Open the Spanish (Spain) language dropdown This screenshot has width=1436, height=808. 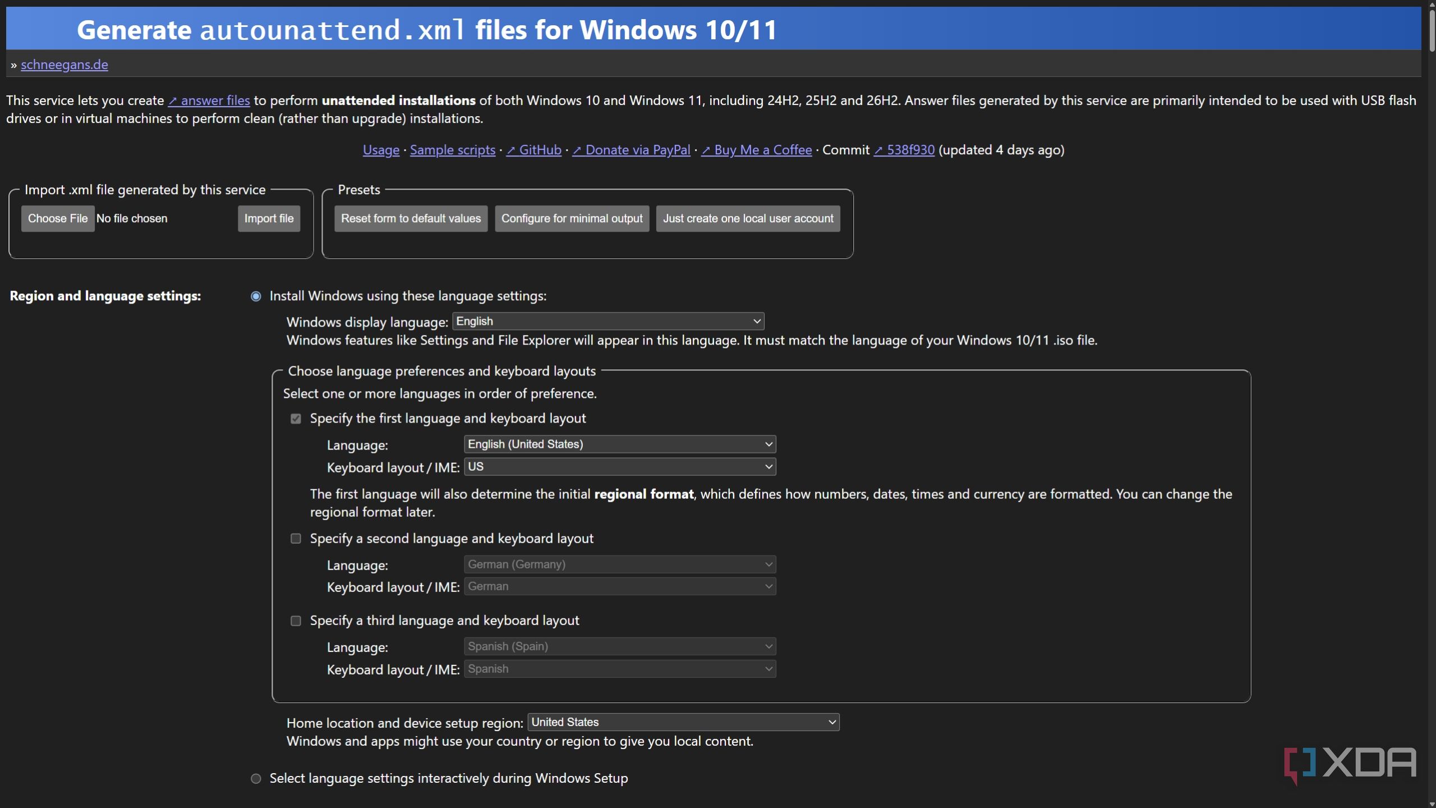tap(620, 646)
